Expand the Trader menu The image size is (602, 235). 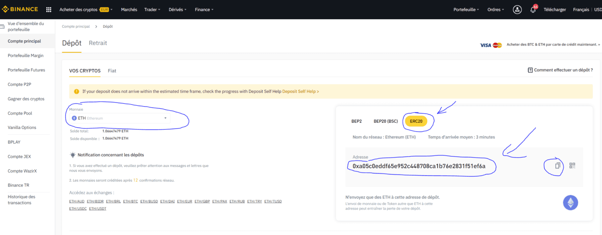[x=152, y=9]
